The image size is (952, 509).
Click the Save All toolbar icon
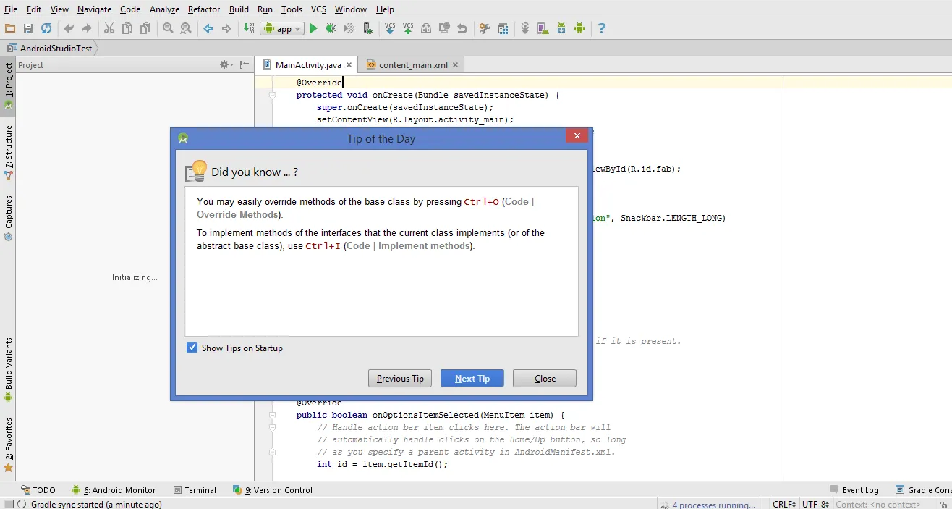pyautogui.click(x=28, y=28)
